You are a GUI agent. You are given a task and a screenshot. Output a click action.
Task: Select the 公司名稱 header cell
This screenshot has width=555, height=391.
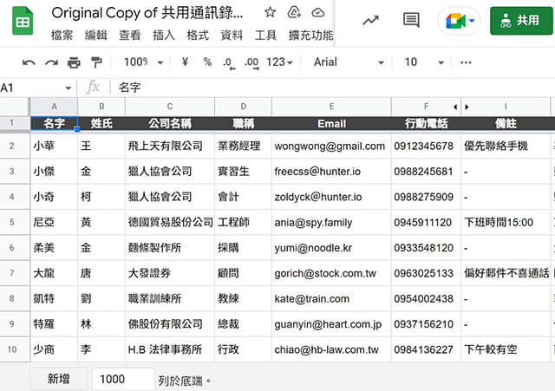point(170,123)
